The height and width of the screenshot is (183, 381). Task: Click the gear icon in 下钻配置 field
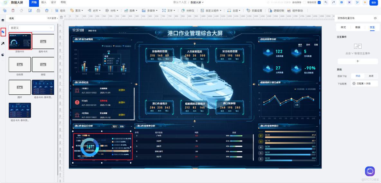coord(354,83)
